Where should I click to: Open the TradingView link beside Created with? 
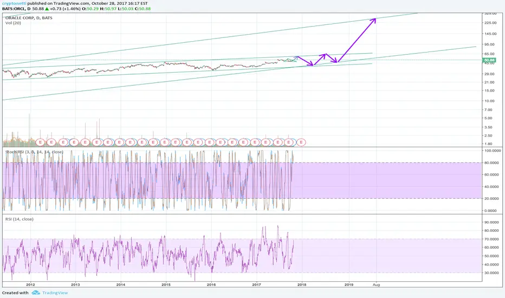55,293
